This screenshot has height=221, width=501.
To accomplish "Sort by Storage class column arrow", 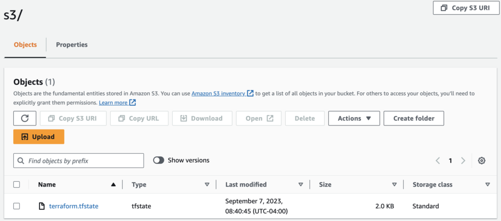I will pos(488,185).
